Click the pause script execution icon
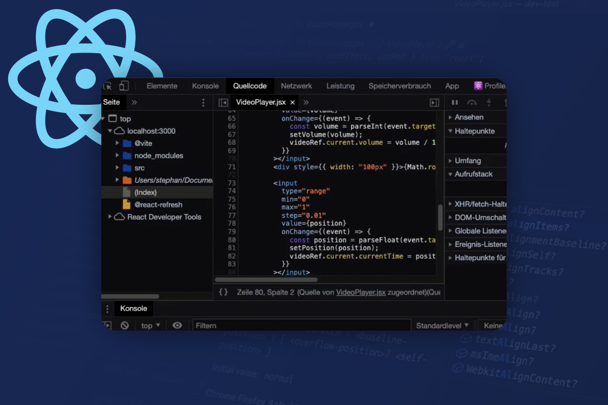This screenshot has height=405, width=608. coord(454,102)
